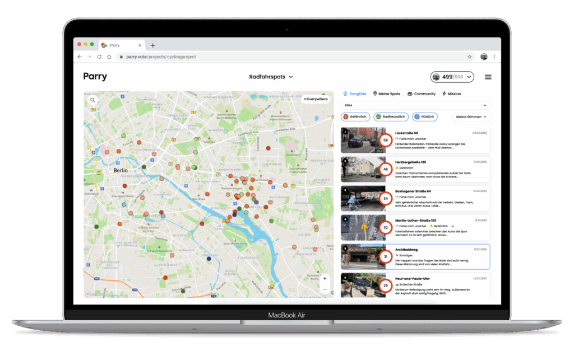The height and width of the screenshot is (356, 574).
Task: Click the Parry logo link
Action: pos(95,77)
